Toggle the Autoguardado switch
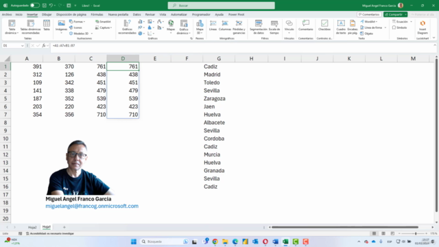This screenshot has width=439, height=247. (35, 5)
